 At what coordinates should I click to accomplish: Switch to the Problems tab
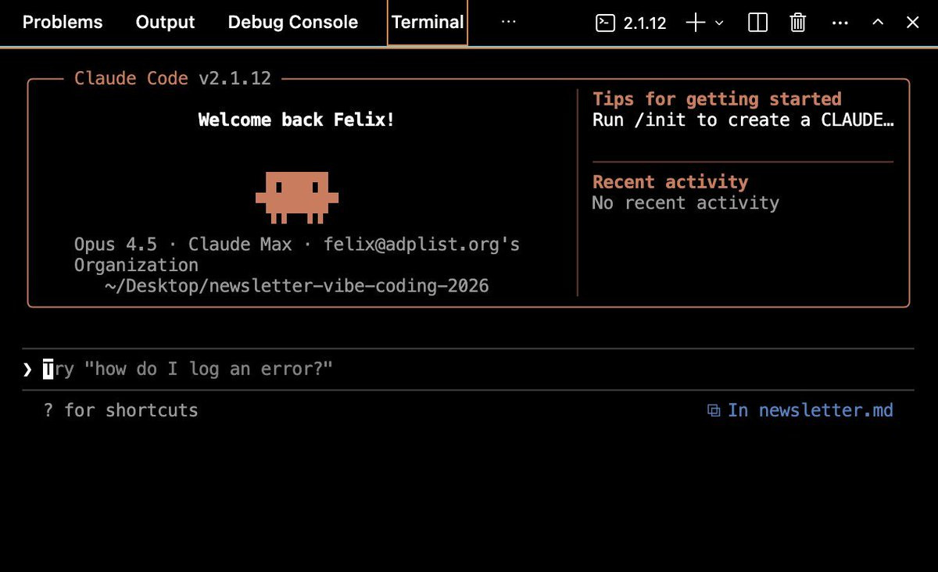(63, 23)
